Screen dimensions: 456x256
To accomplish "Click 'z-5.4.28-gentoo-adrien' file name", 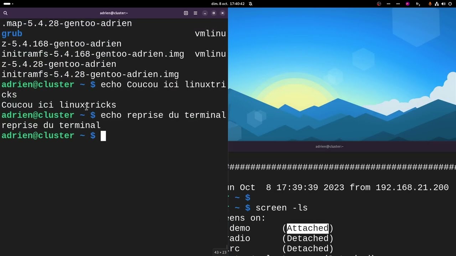I will pyautogui.click(x=59, y=64).
